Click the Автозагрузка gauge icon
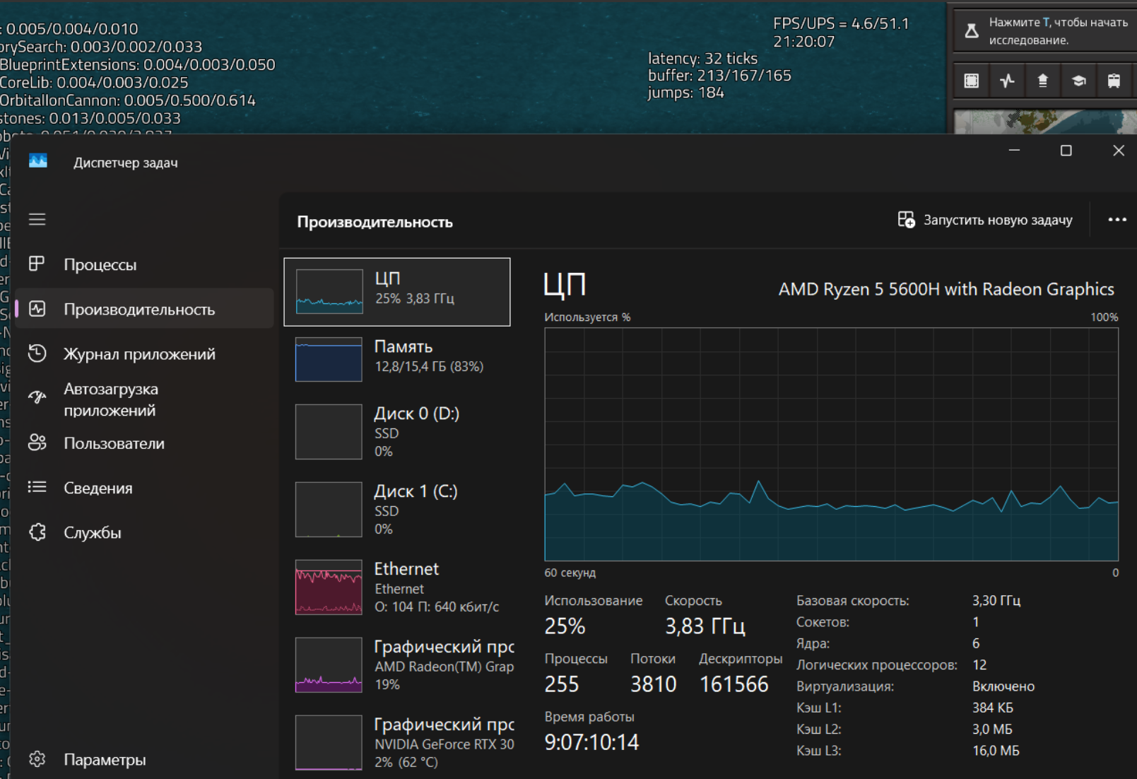This screenshot has height=779, width=1137. point(37,397)
